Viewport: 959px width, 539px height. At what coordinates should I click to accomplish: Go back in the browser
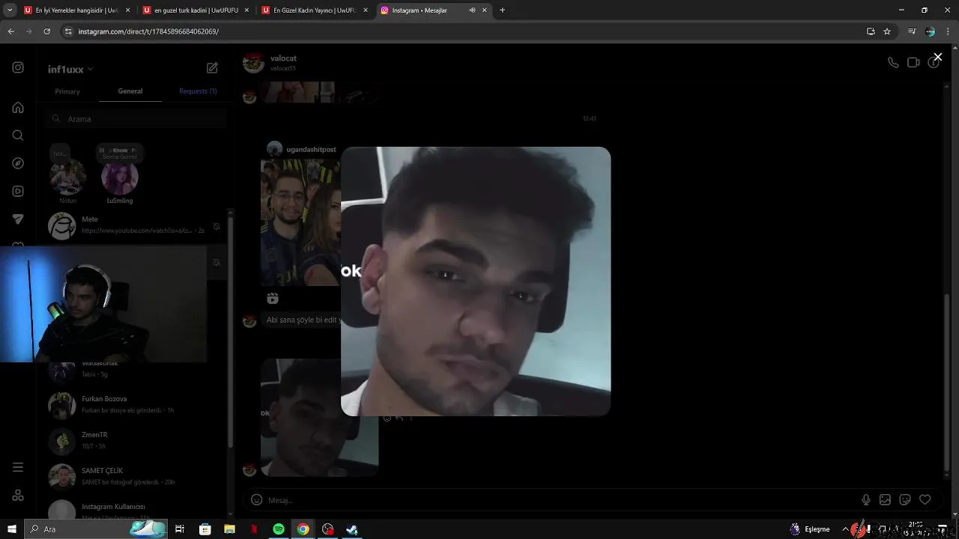(x=10, y=31)
